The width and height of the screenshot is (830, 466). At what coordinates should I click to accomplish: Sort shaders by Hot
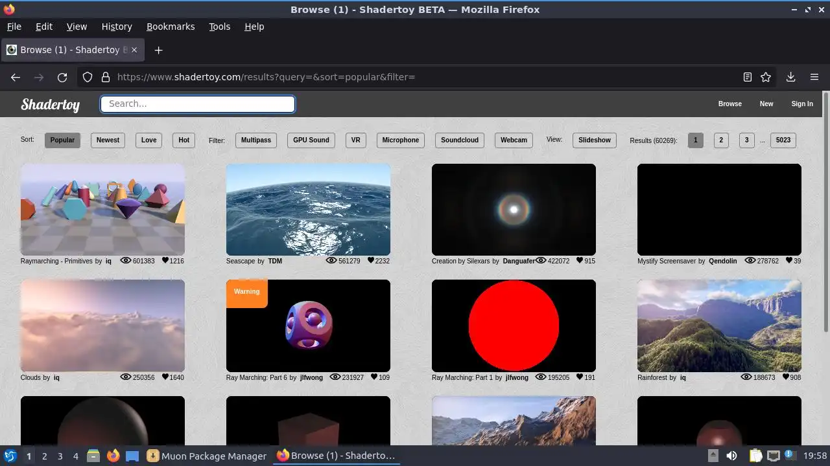(184, 140)
